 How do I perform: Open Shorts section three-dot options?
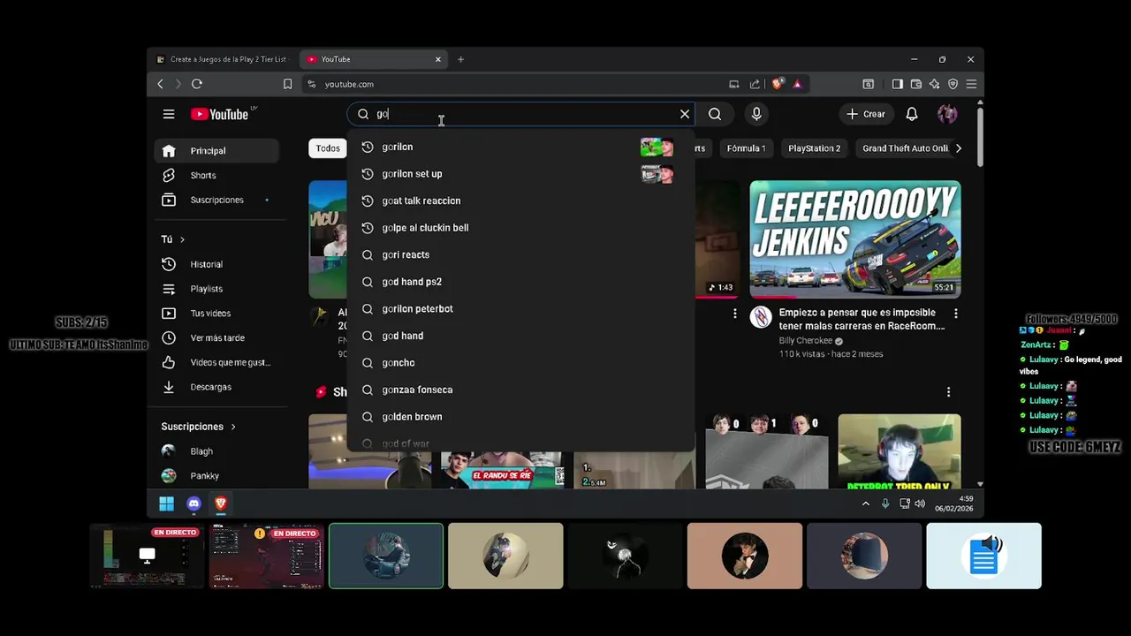948,392
